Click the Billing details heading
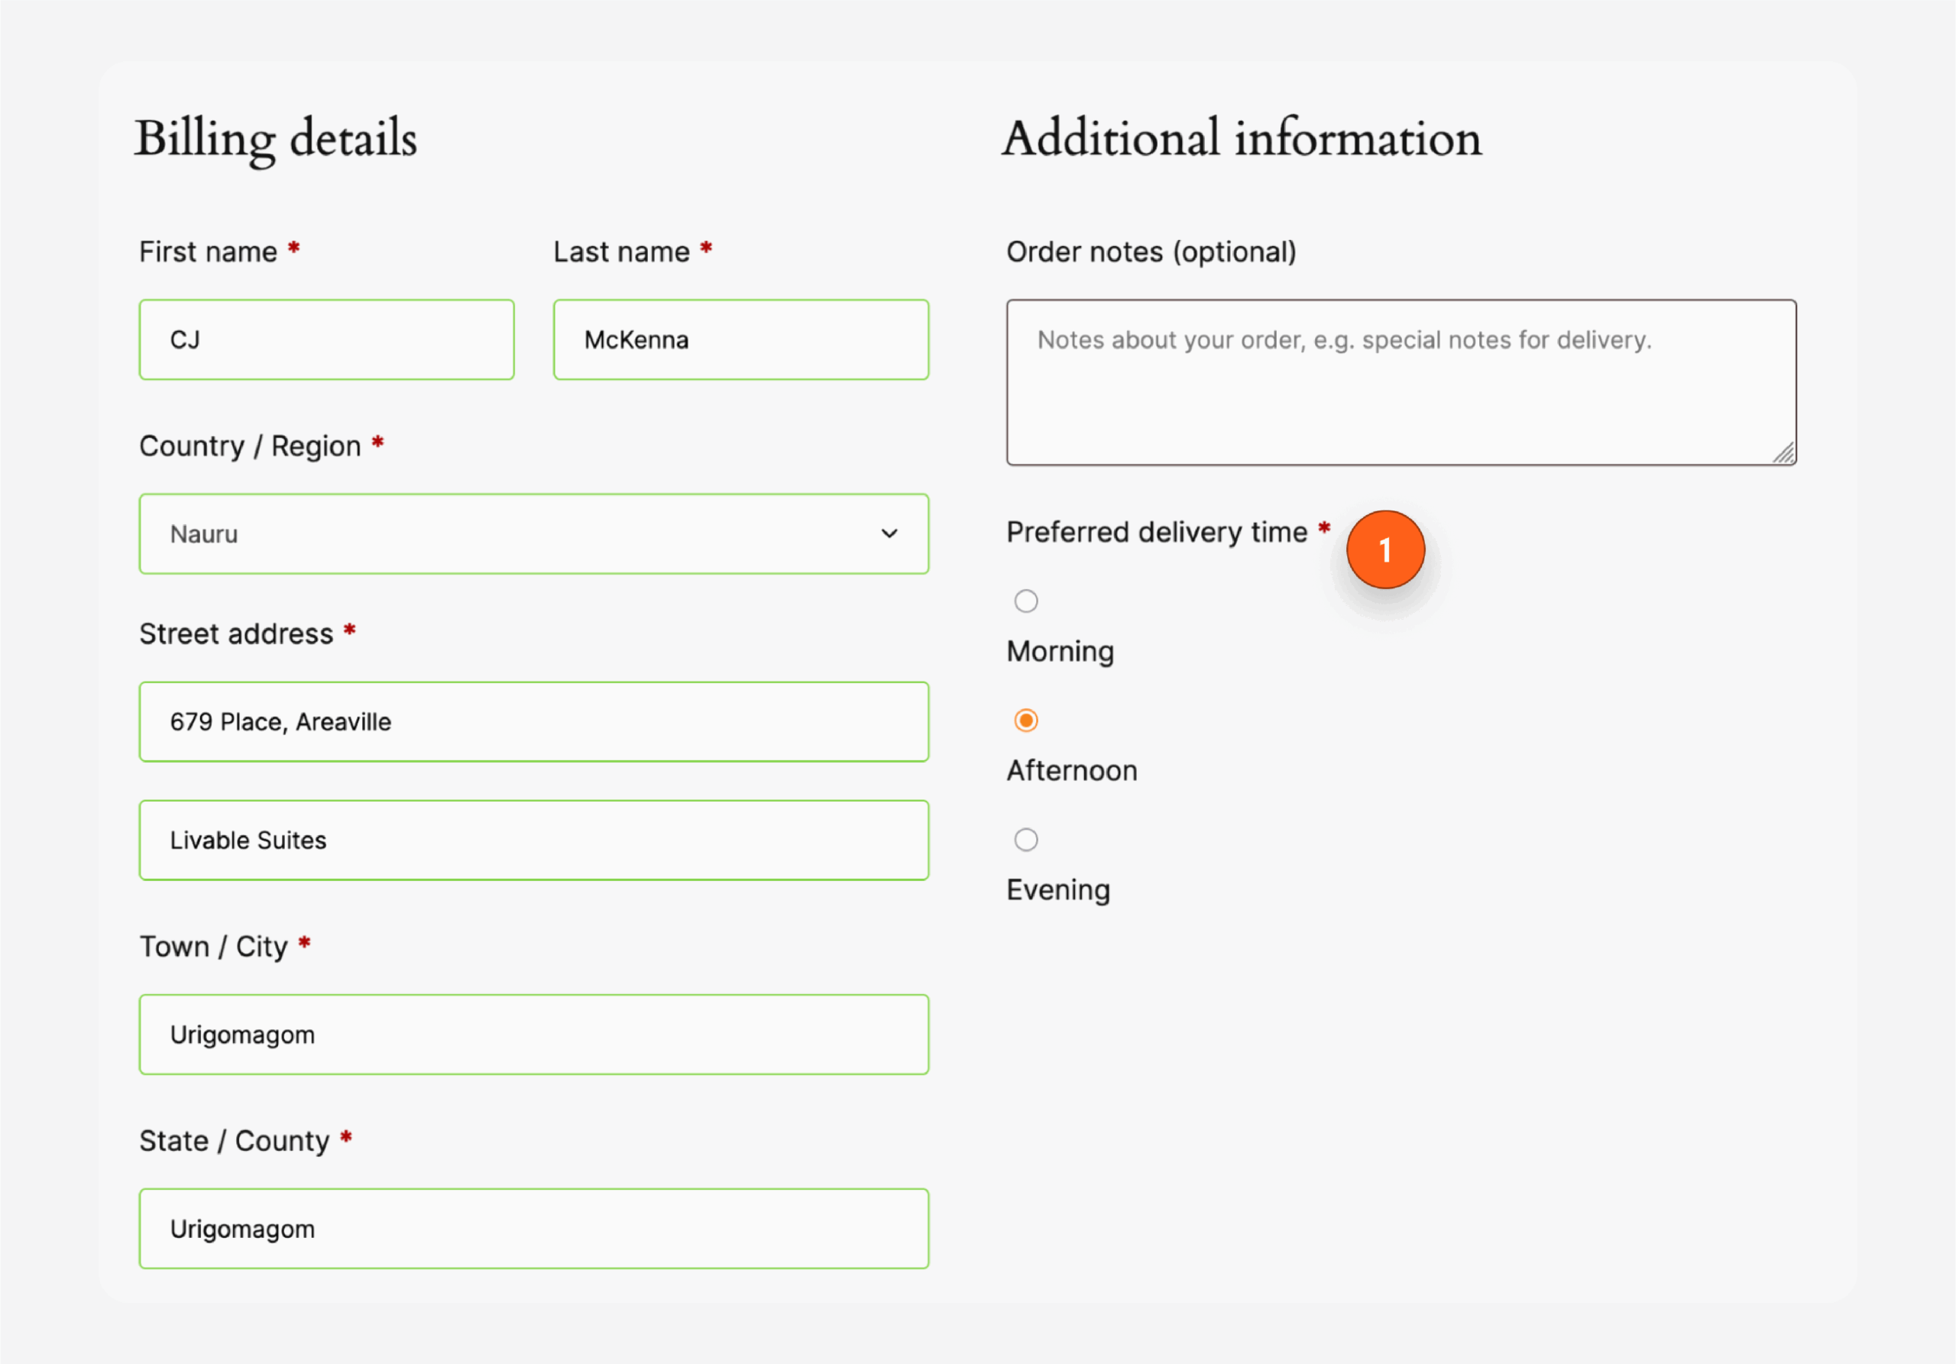This screenshot has height=1364, width=1956. 277,138
